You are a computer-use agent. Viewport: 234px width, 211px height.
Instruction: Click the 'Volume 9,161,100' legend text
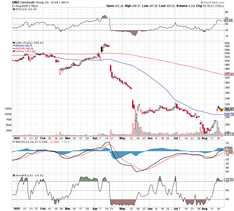pyautogui.click(x=25, y=51)
